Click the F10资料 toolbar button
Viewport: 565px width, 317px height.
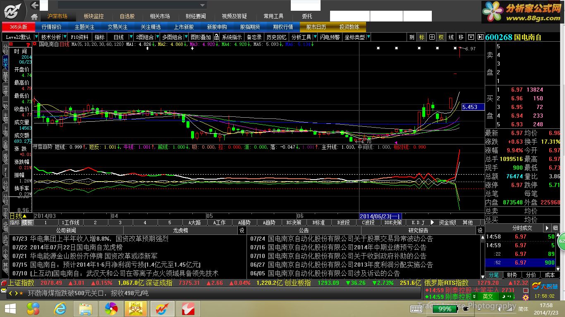click(x=80, y=37)
